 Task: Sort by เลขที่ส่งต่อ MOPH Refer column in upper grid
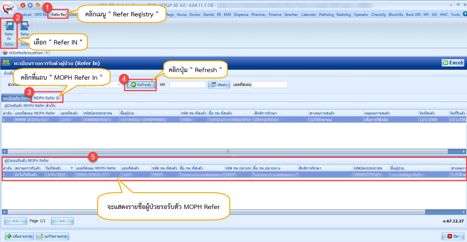tap(37, 113)
